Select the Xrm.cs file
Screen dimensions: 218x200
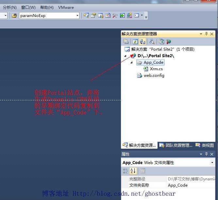point(156,69)
